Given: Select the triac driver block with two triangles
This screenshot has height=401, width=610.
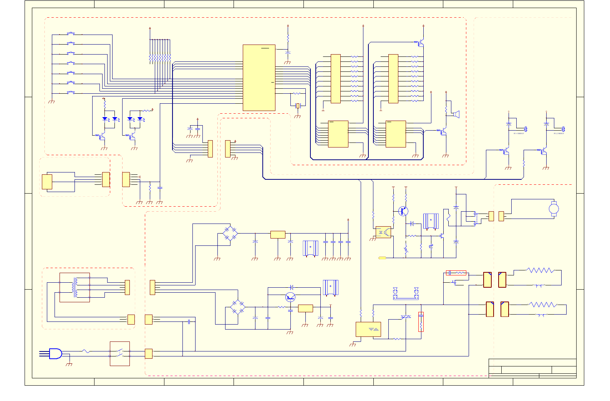Looking at the screenshot, I should click(x=368, y=329).
